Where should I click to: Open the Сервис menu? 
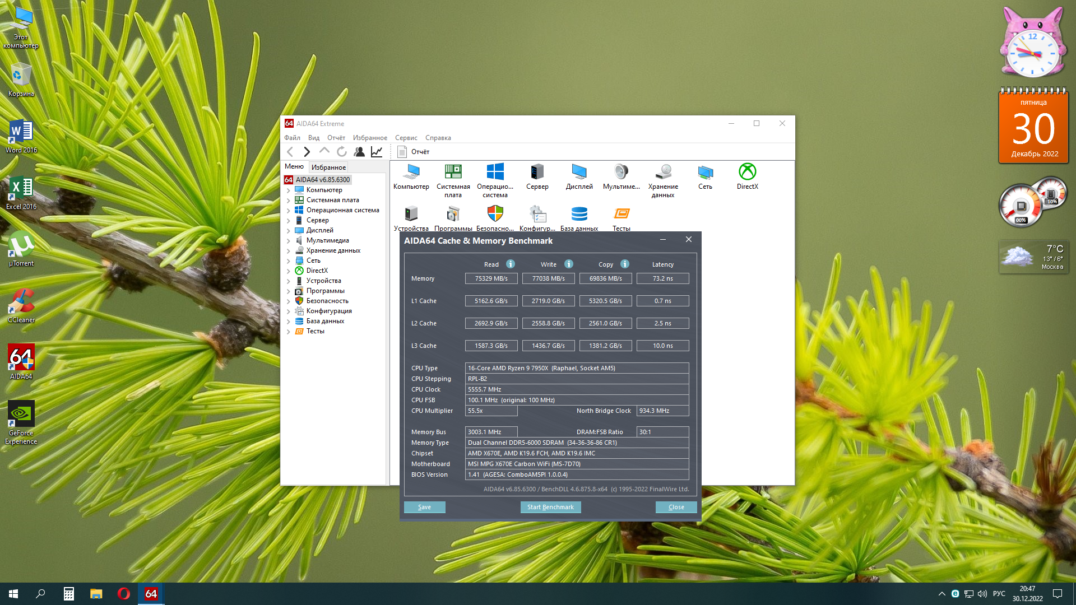click(x=406, y=138)
